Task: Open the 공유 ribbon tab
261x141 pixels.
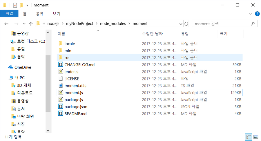Action: pyautogui.click(x=40, y=14)
